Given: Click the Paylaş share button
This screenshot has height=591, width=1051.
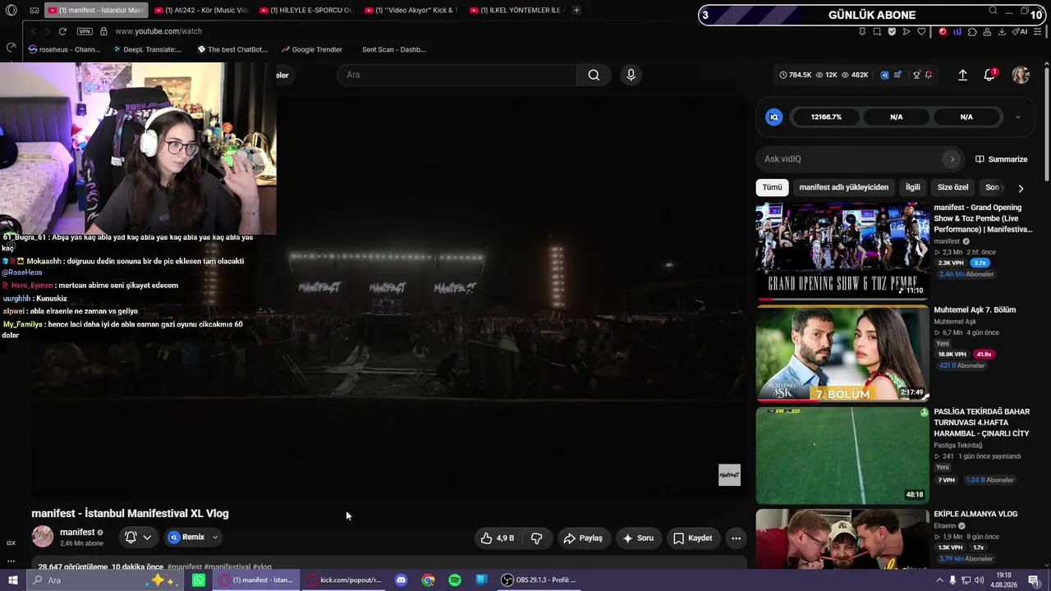Looking at the screenshot, I should [x=583, y=538].
